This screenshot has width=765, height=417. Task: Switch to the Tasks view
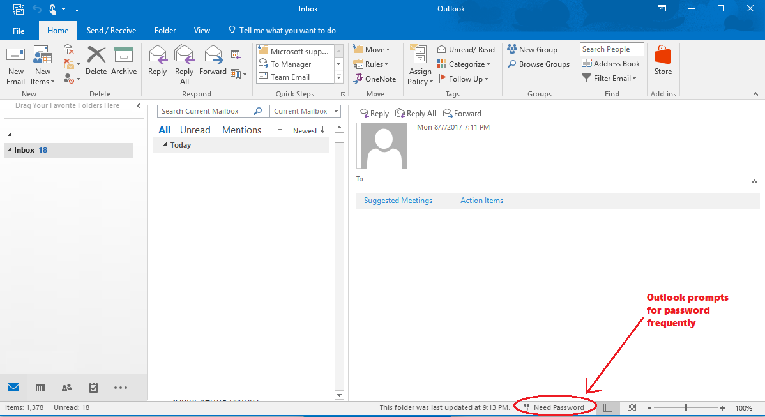(x=93, y=388)
